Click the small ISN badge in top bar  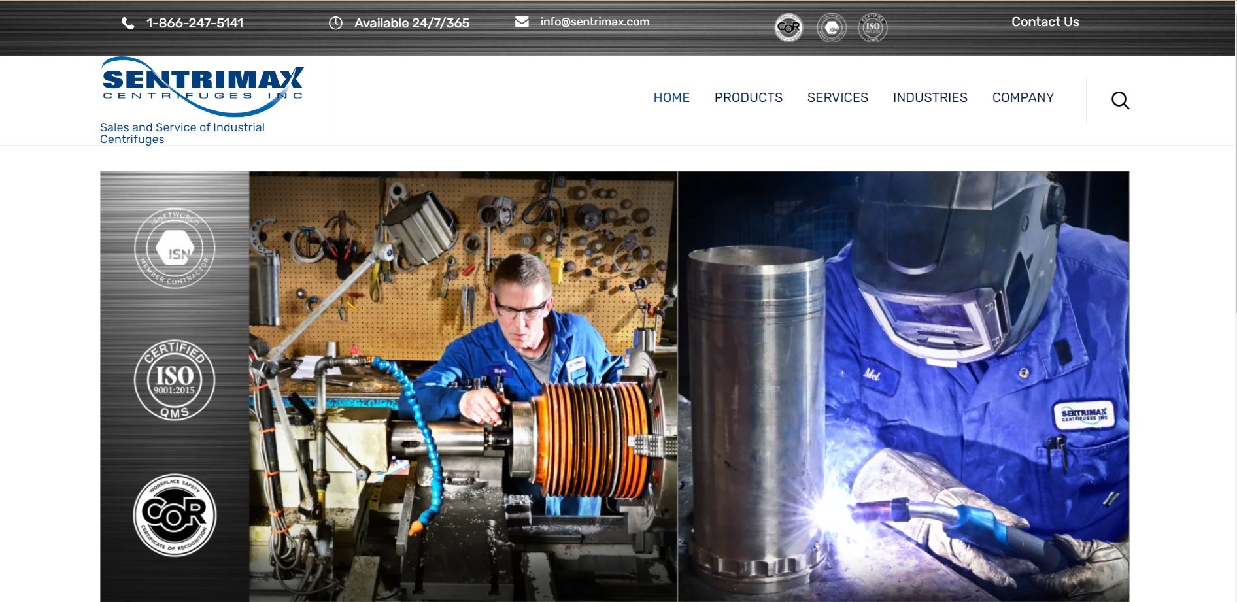click(832, 27)
